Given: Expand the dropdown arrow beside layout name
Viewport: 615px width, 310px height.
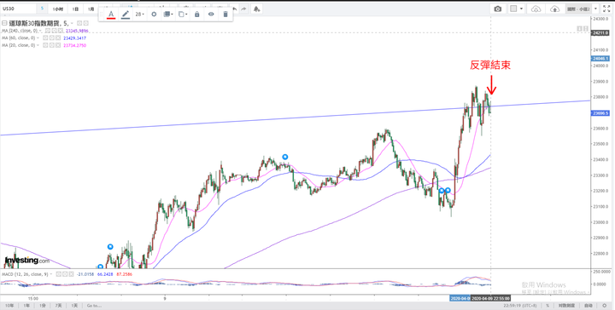Looking at the screenshot, I should (x=596, y=9).
